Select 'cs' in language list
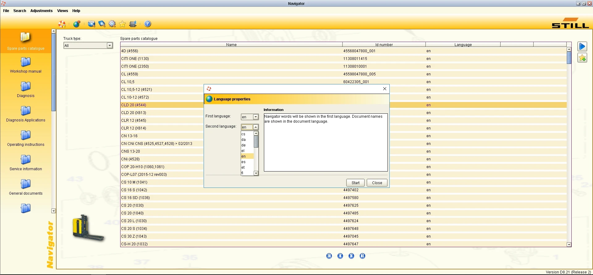 247,134
